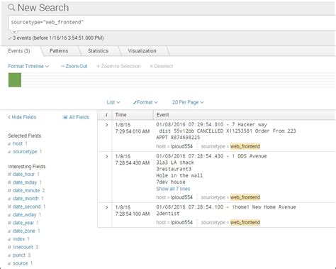Click Hide Fields
The image size is (336, 269).
(22, 117)
